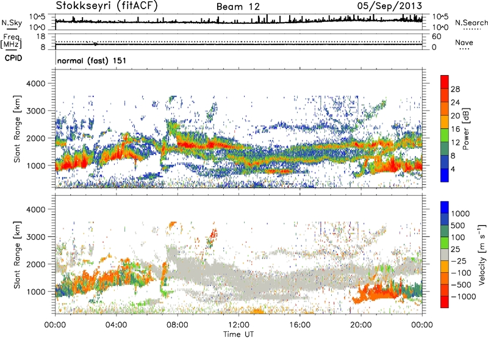Click the 3000 tick on the velocity panel
Viewport: 488px width, 338px height.
(x=35, y=237)
